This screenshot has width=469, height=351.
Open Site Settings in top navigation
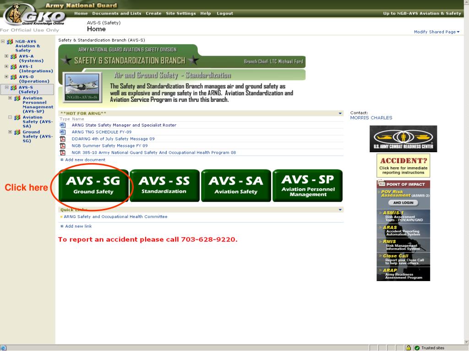[x=181, y=13]
